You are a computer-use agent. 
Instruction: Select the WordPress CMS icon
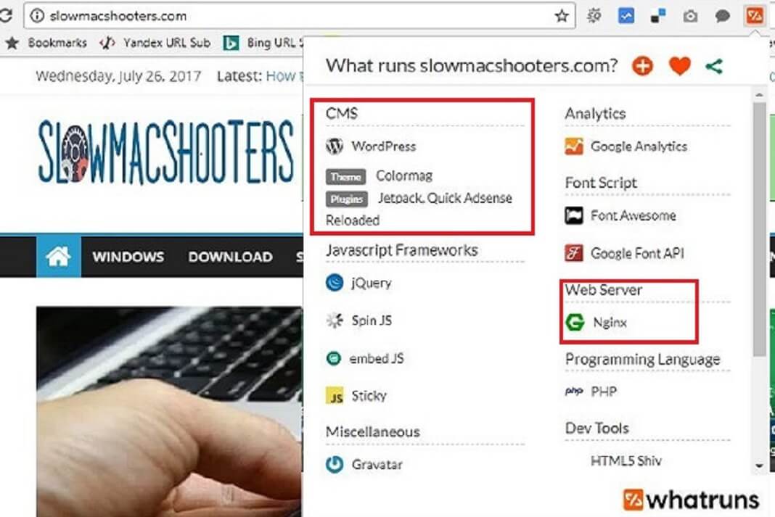(335, 146)
